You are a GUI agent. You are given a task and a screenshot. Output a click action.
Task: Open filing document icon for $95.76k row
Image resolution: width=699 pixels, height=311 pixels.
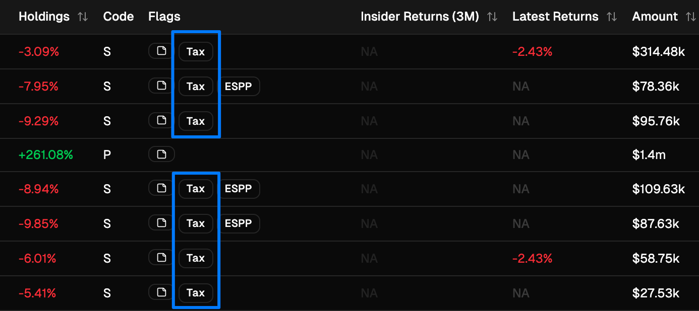[161, 120]
